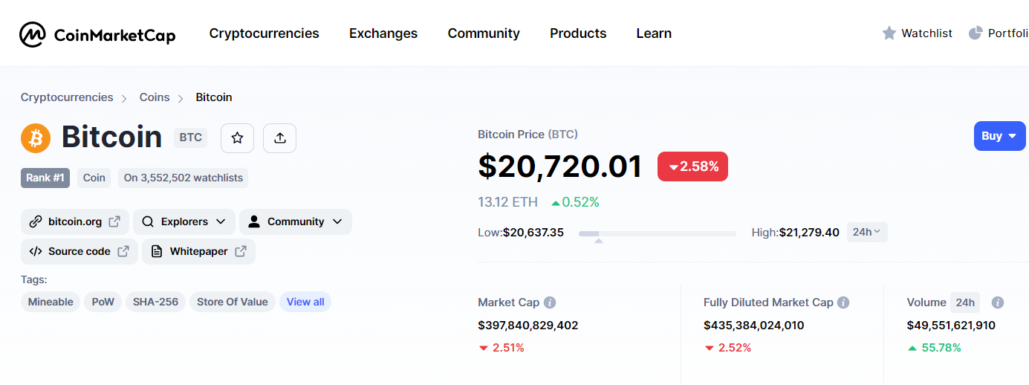
Task: Click the Whitepaper external link icon
Action: click(x=241, y=251)
